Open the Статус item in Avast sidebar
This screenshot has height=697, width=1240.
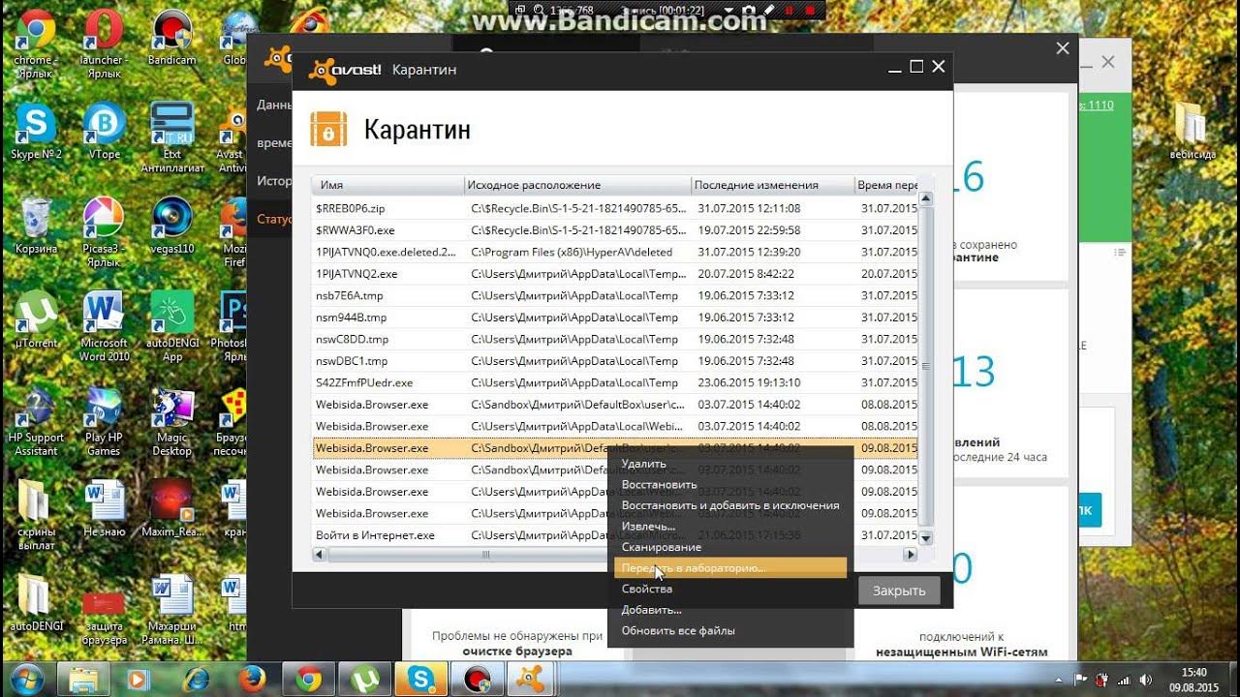[x=274, y=220]
